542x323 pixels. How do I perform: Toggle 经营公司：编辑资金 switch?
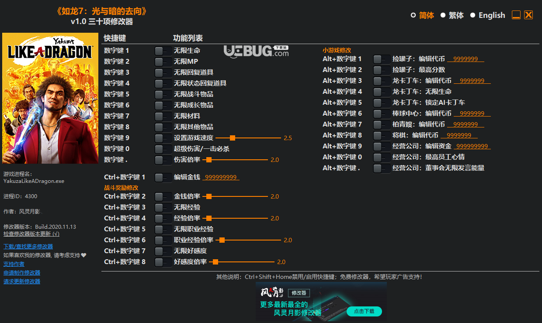[x=382, y=146]
